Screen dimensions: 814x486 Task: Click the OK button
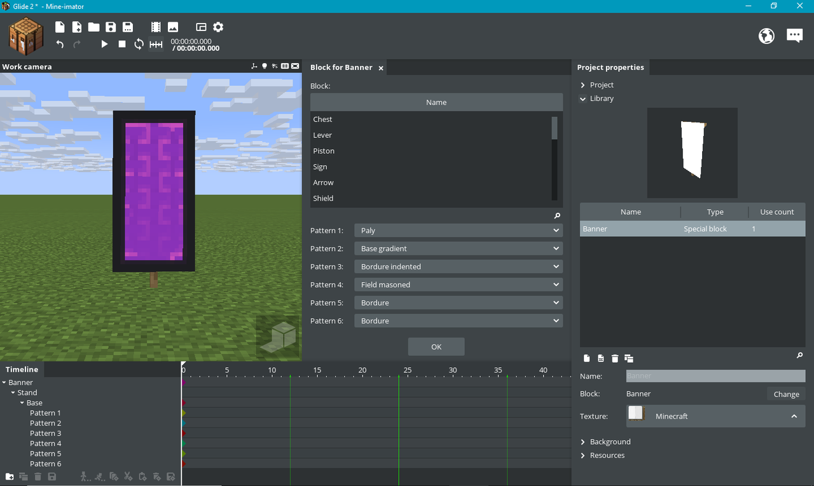436,347
